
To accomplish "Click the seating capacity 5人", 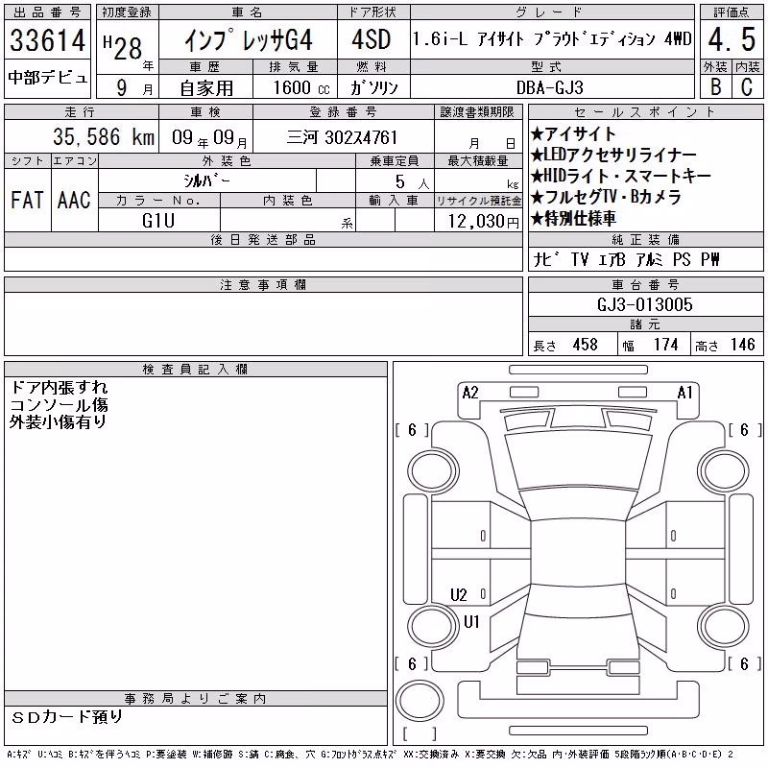I will tap(412, 182).
